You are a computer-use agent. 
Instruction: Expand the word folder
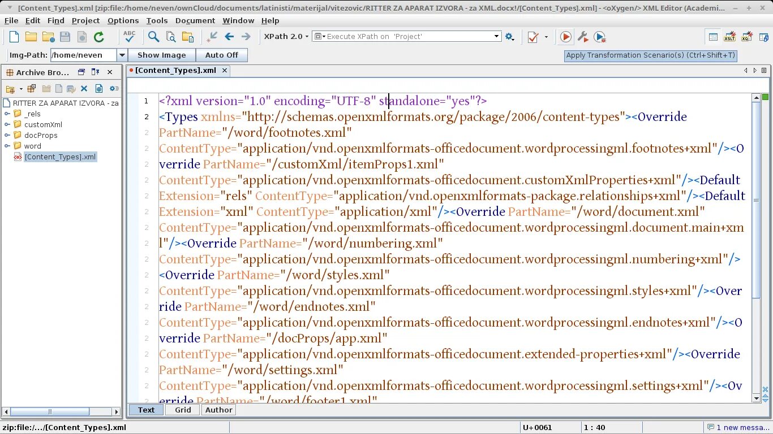tap(8, 146)
